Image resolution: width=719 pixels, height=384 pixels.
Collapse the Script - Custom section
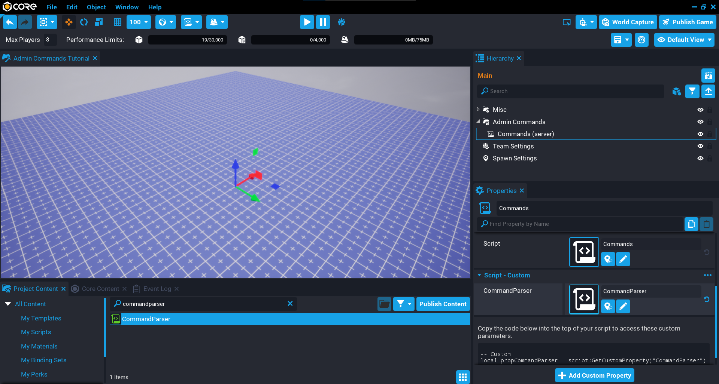(x=479, y=275)
